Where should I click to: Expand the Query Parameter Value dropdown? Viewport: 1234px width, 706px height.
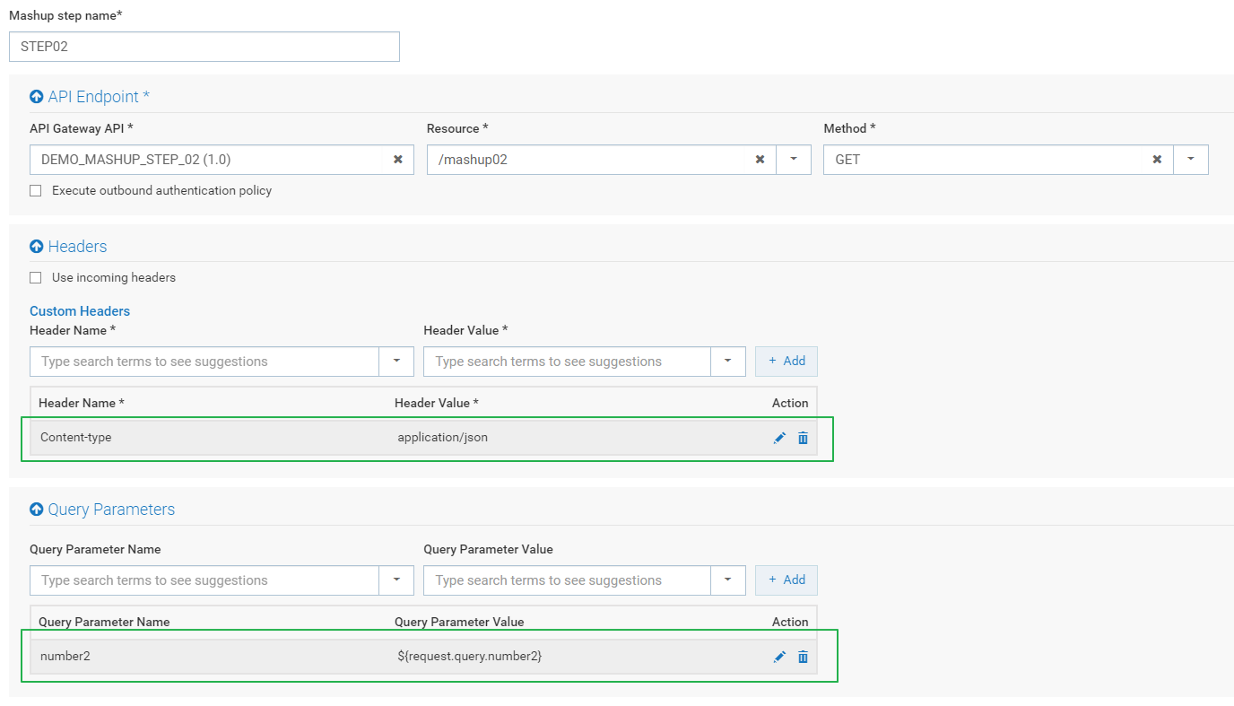click(x=728, y=580)
